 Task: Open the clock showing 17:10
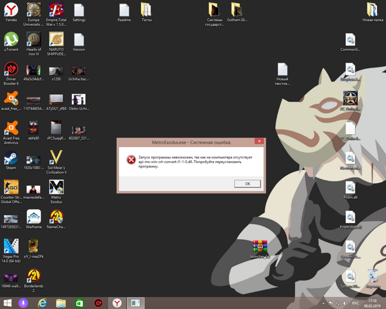(x=372, y=303)
